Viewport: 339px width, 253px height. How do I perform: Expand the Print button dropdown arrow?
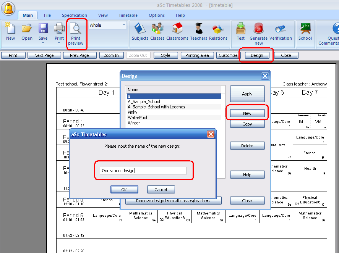pyautogui.click(x=59, y=43)
